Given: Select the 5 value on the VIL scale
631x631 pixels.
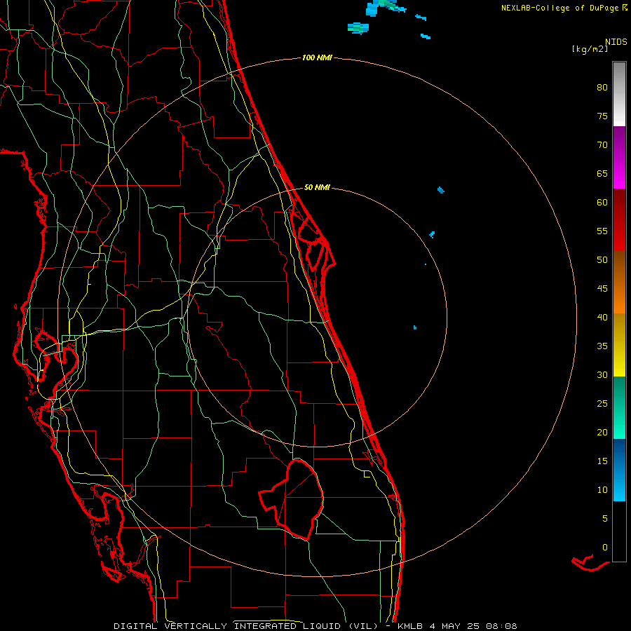Looking at the screenshot, I should pyautogui.click(x=605, y=518).
